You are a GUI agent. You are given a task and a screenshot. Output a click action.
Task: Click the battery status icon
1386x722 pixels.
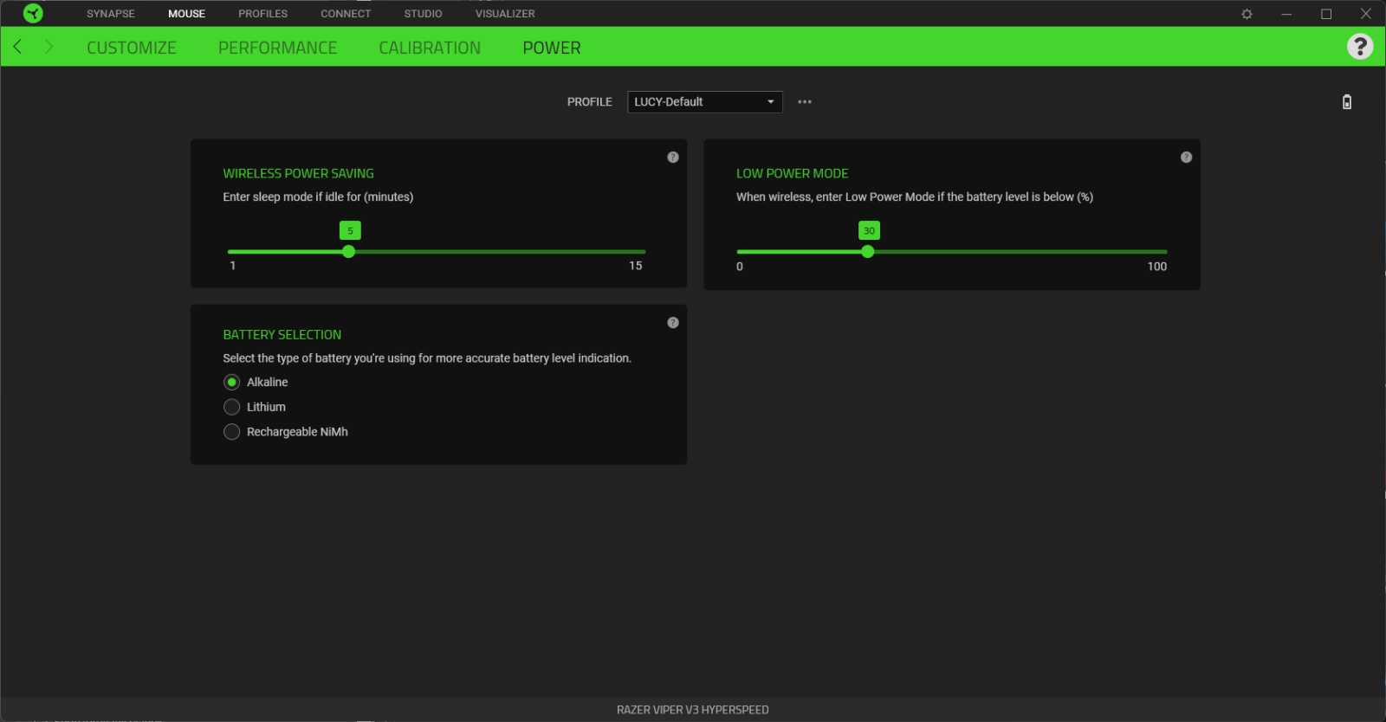tap(1347, 102)
